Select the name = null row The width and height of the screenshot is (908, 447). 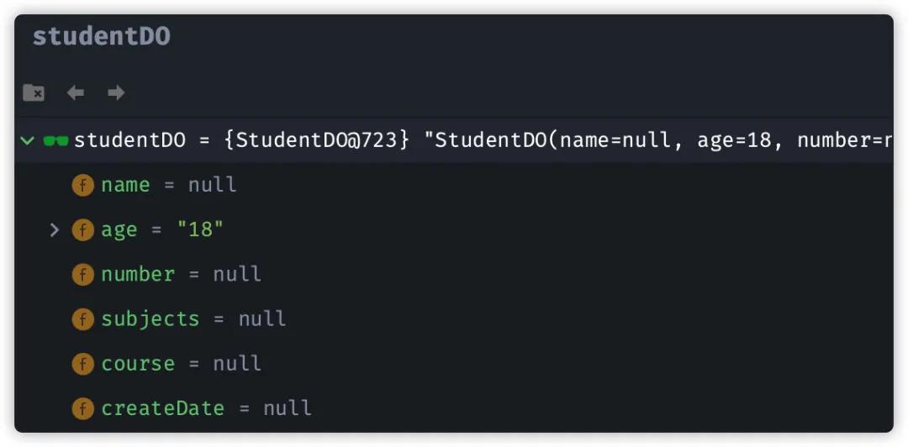tap(454, 186)
